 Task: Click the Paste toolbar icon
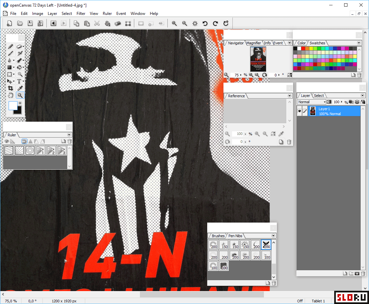tap(87, 23)
